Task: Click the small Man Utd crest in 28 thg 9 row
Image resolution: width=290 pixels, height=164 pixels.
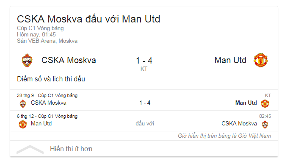Action: pos(265,103)
